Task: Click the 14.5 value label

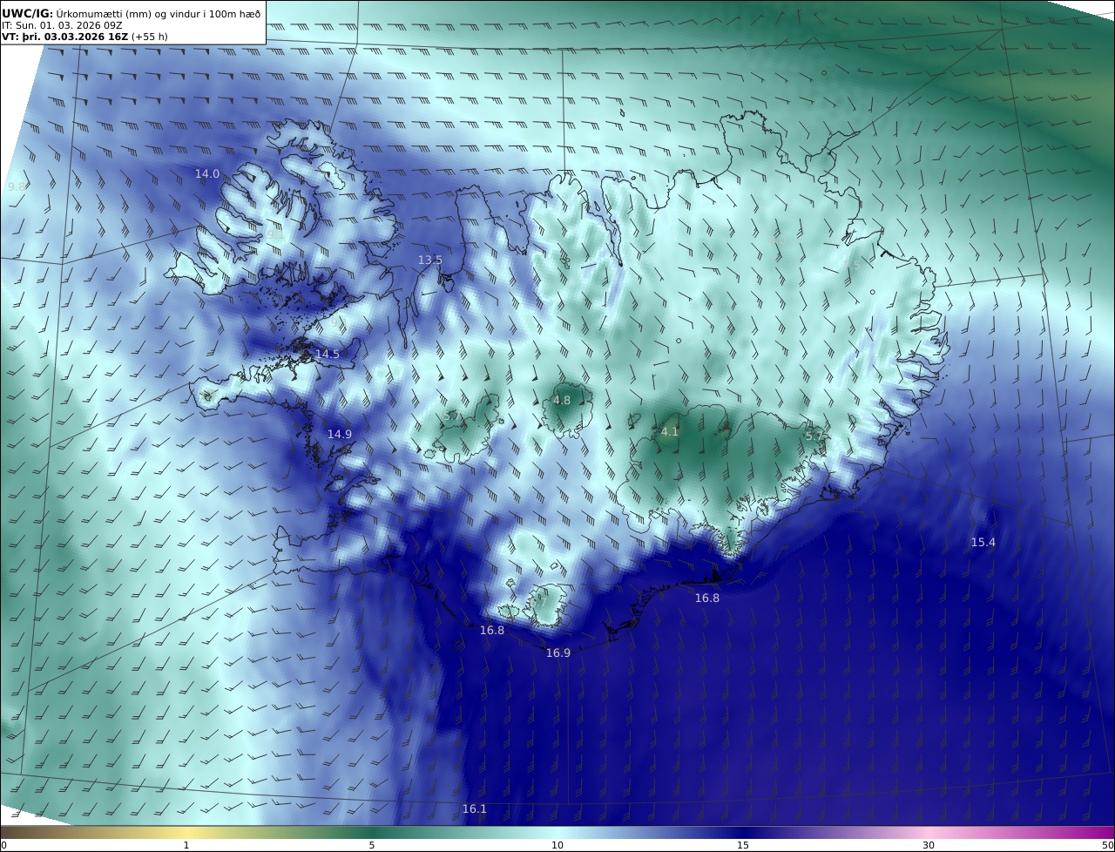Action: pyautogui.click(x=328, y=355)
